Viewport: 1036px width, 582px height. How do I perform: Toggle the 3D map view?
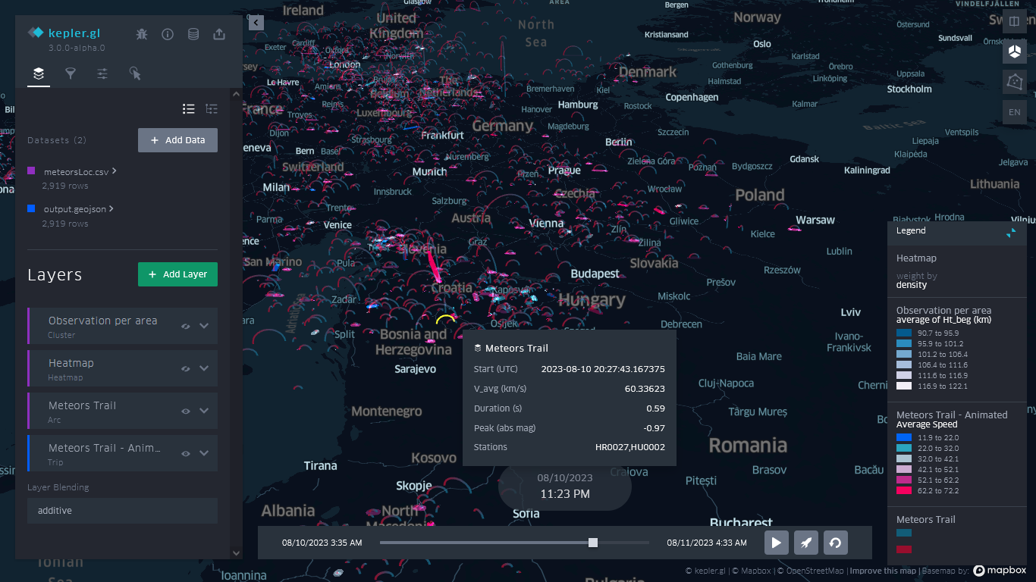1014,52
